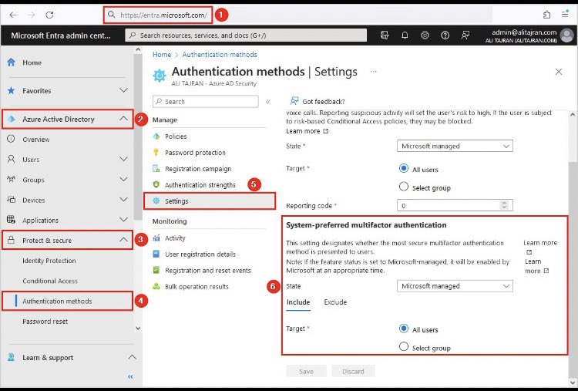The height and width of the screenshot is (391, 578).
Task: Open Learn more link under suspicious activity
Action: coord(307,131)
